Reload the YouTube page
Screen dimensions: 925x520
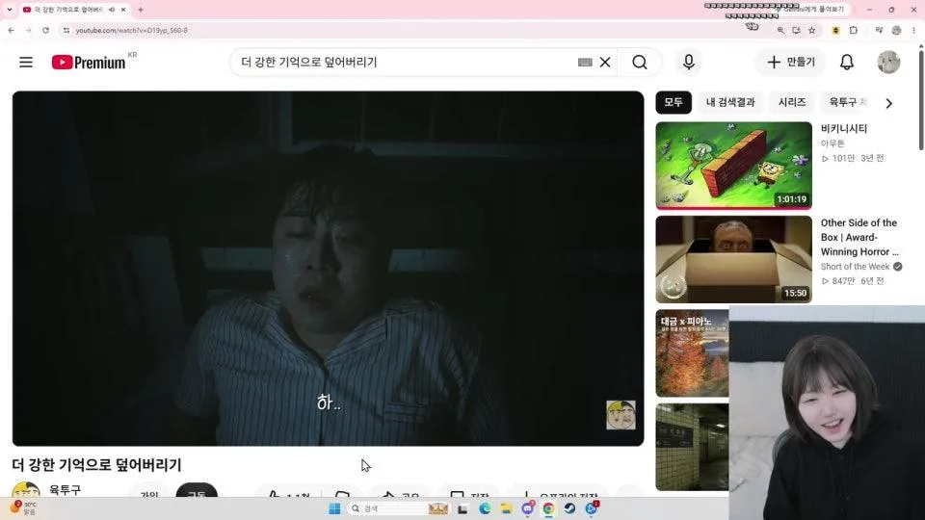45,30
